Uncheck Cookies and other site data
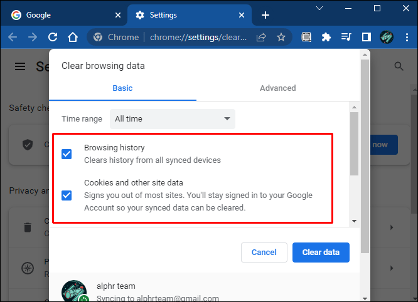Image resolution: width=418 pixels, height=302 pixels. [x=67, y=195]
